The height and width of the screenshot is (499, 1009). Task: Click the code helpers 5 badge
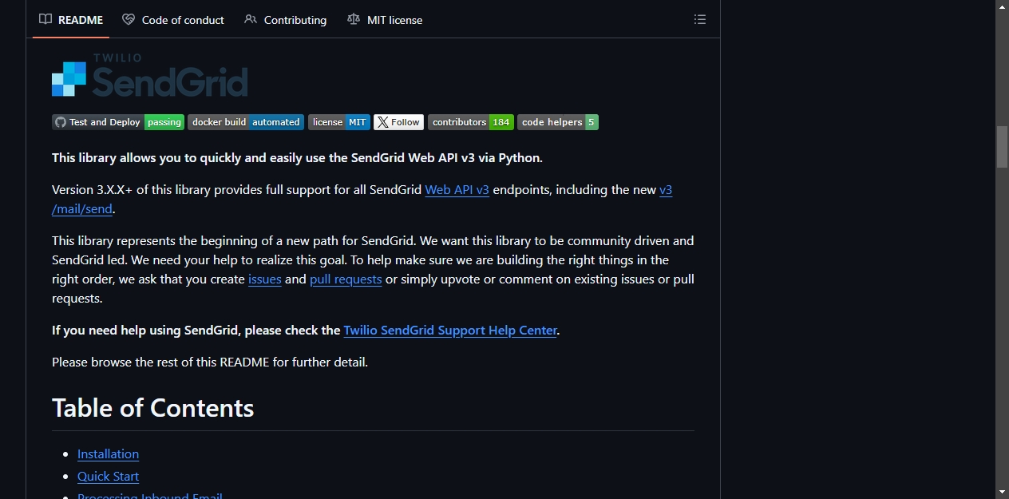(558, 122)
